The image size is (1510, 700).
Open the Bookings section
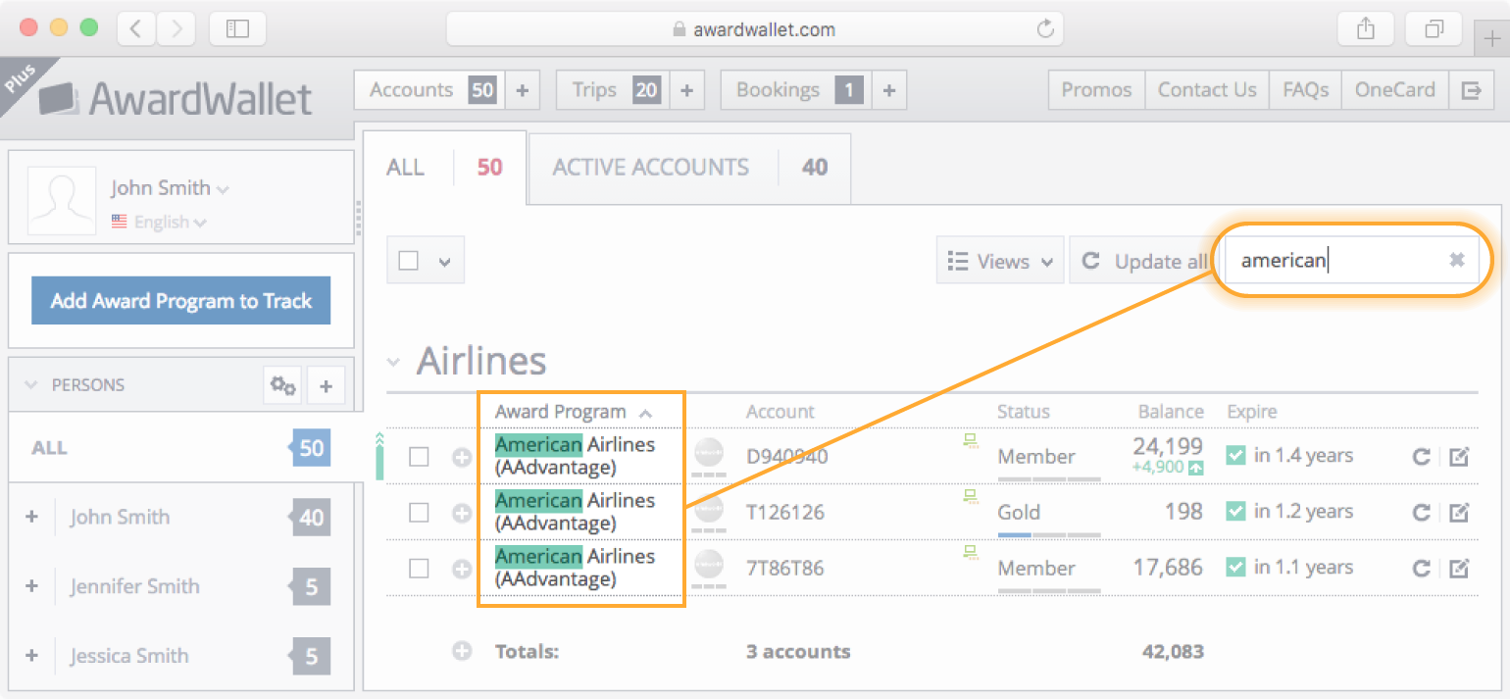point(796,90)
